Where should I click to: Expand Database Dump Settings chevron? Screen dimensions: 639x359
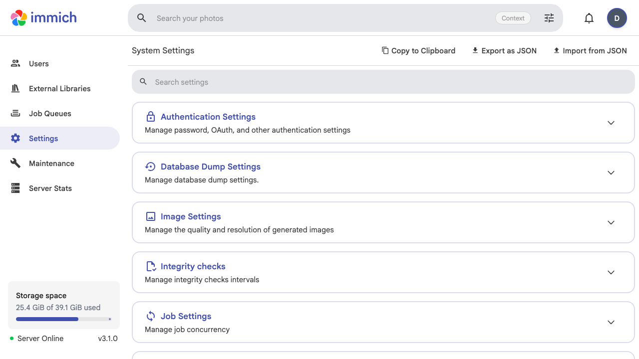(611, 173)
